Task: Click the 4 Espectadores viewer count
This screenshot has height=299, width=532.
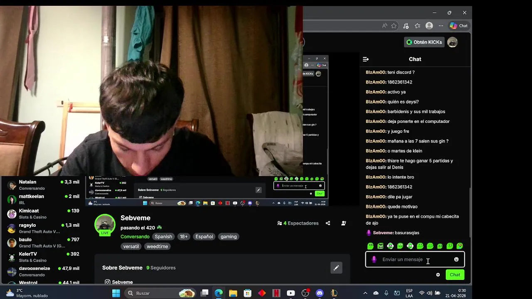Action: click(298, 223)
